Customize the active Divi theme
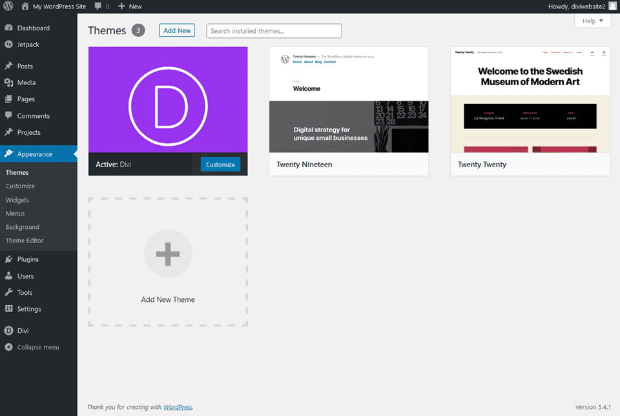The image size is (620, 416). tap(220, 164)
